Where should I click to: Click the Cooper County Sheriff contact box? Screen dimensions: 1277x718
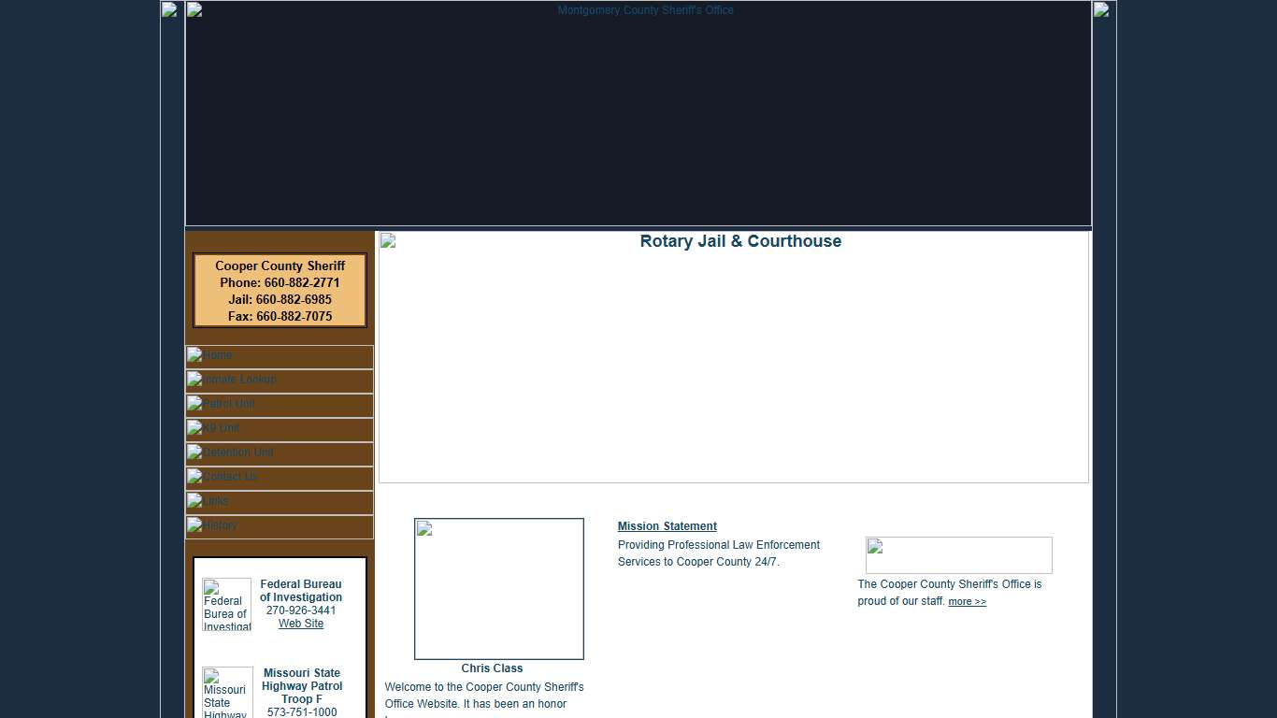click(280, 291)
